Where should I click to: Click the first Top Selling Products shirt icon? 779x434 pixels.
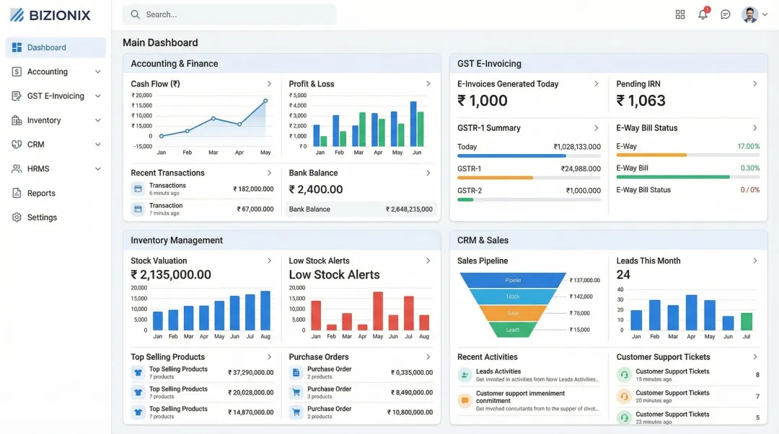point(137,372)
